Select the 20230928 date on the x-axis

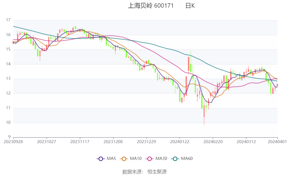(x=13, y=141)
